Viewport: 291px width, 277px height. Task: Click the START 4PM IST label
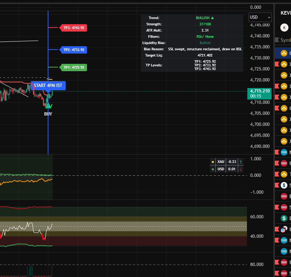tap(48, 85)
